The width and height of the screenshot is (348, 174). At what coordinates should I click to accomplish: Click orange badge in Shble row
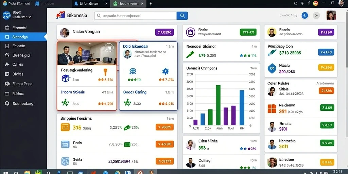pyautogui.click(x=326, y=90)
